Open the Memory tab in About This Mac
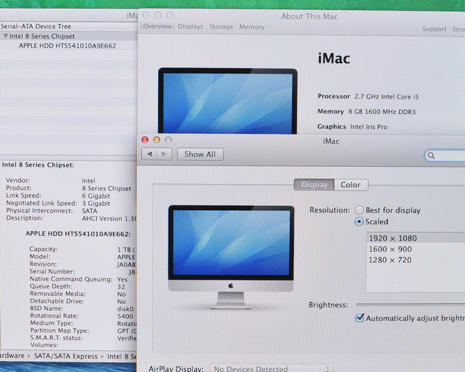Screen dimensions: 465x372 click(x=252, y=27)
